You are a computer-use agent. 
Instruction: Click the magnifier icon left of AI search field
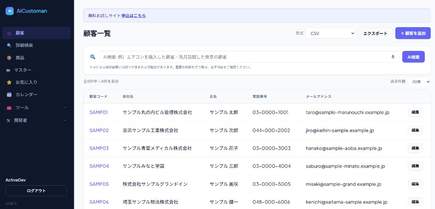[93, 57]
